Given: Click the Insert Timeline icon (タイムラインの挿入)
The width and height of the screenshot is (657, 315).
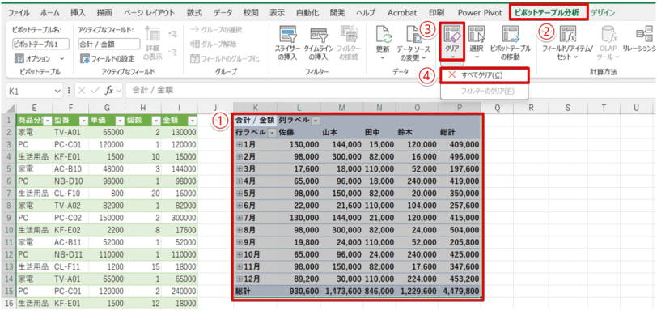Looking at the screenshot, I should pos(320,34).
